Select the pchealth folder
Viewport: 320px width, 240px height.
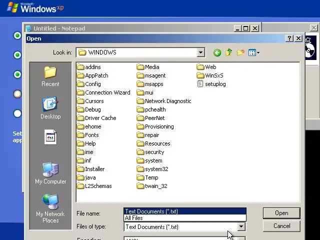coord(151,109)
